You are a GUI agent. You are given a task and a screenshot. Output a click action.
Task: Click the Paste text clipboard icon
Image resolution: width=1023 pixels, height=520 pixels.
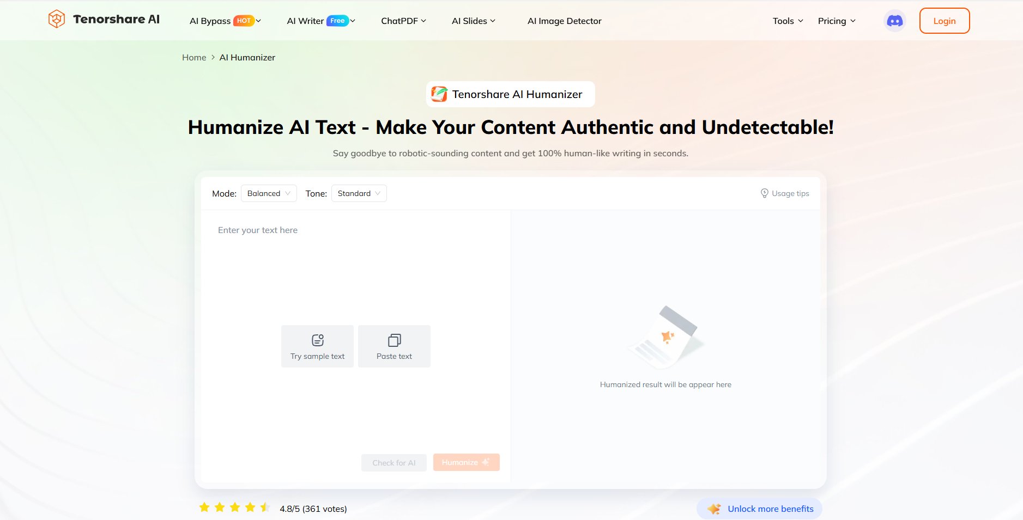pyautogui.click(x=394, y=340)
